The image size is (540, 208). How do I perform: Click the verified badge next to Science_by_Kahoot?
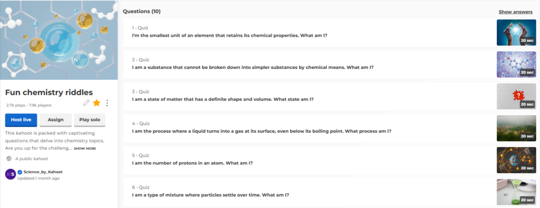click(x=20, y=172)
